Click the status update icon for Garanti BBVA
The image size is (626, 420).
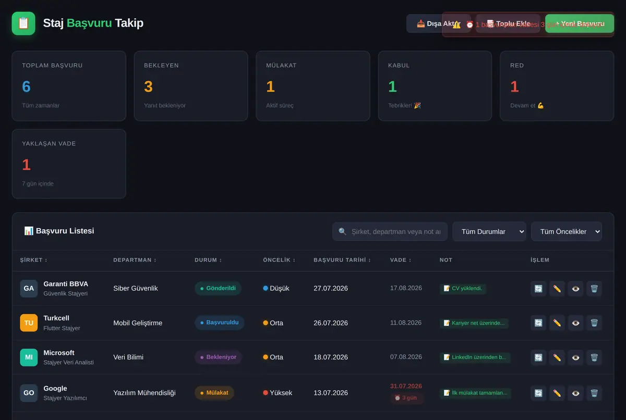(x=538, y=289)
